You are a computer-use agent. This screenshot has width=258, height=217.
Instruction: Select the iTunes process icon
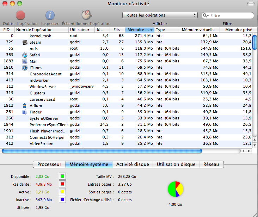[x=25, y=68]
